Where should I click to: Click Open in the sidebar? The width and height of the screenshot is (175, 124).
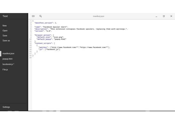(5, 31)
